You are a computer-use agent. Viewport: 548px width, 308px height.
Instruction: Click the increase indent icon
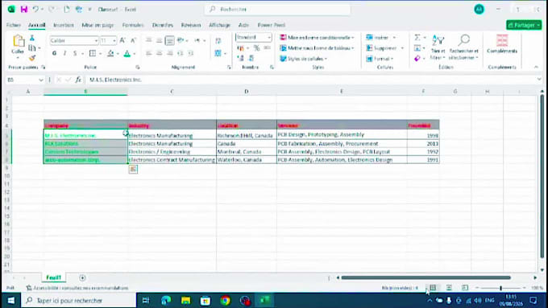191,53
